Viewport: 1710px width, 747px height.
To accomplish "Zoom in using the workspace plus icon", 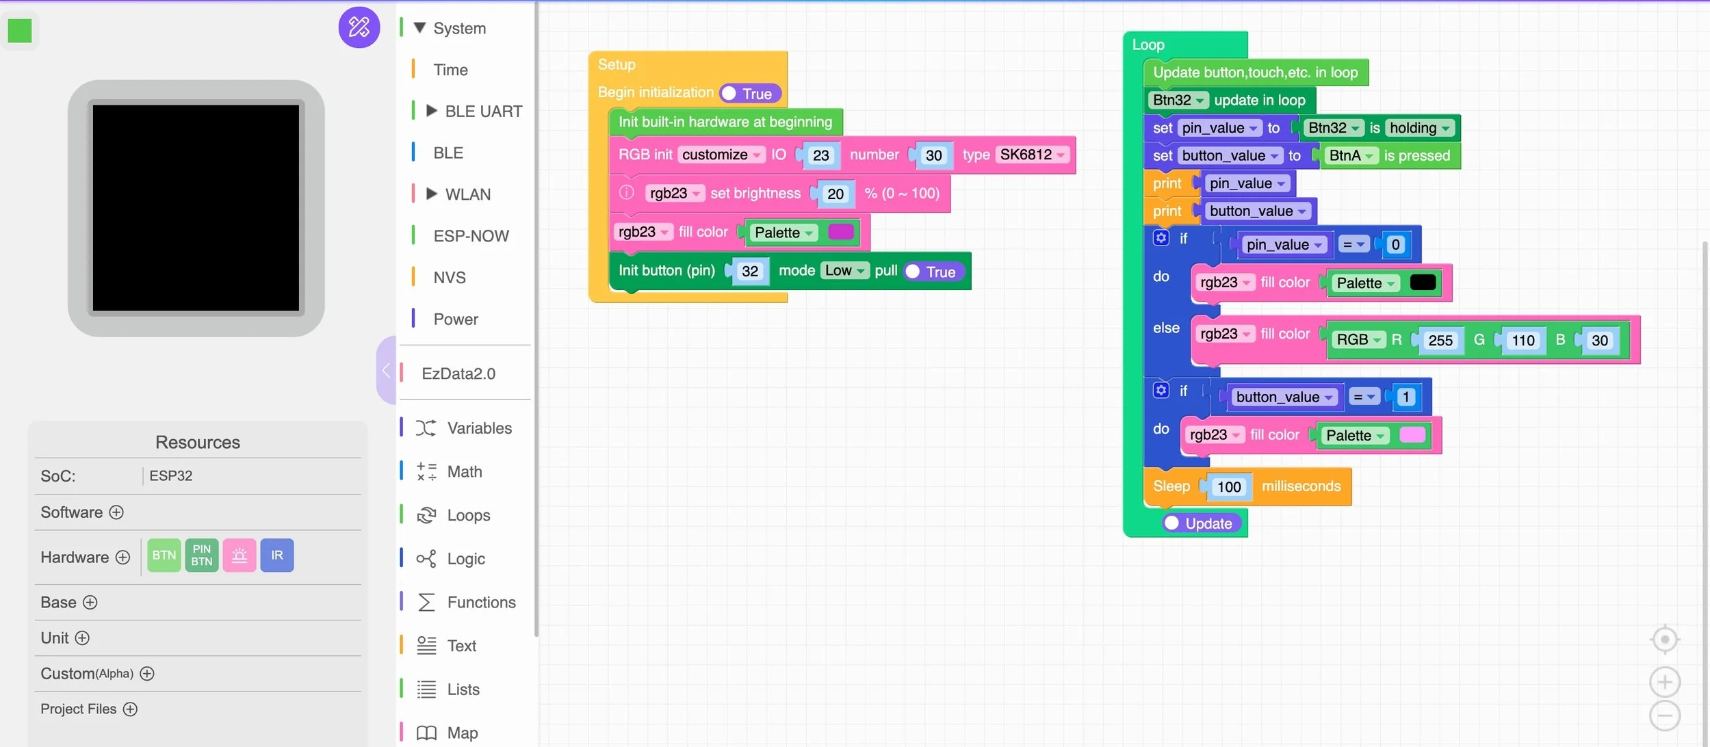I will 1664,682.
